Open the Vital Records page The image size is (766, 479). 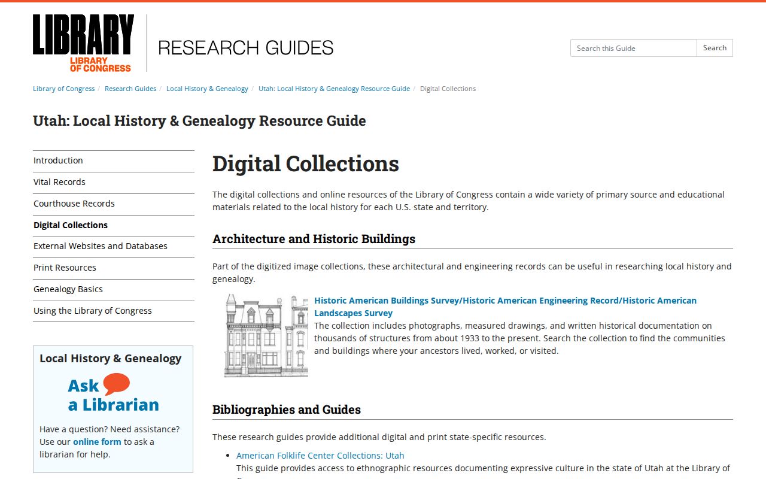pos(114,182)
